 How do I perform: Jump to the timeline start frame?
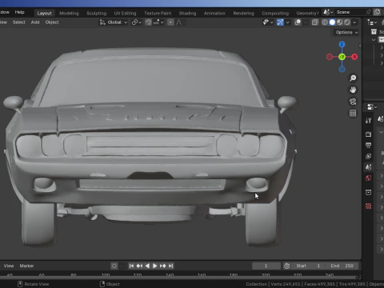[x=131, y=266]
